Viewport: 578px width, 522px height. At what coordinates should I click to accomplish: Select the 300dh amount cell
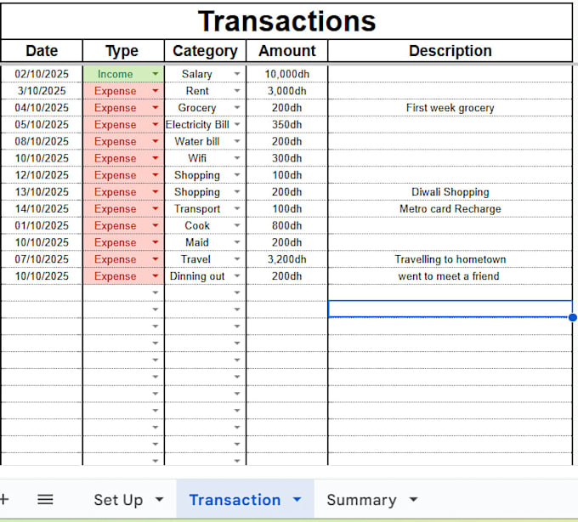click(286, 158)
